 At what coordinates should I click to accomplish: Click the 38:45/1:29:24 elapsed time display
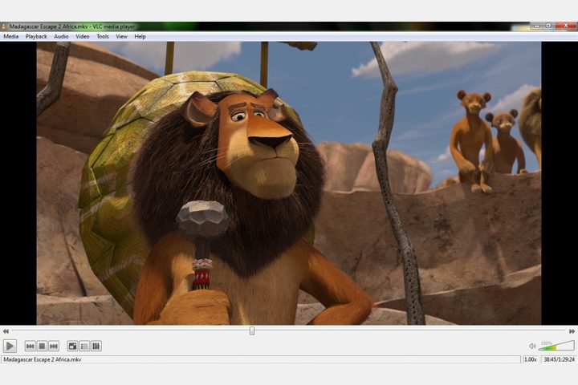coord(558,359)
